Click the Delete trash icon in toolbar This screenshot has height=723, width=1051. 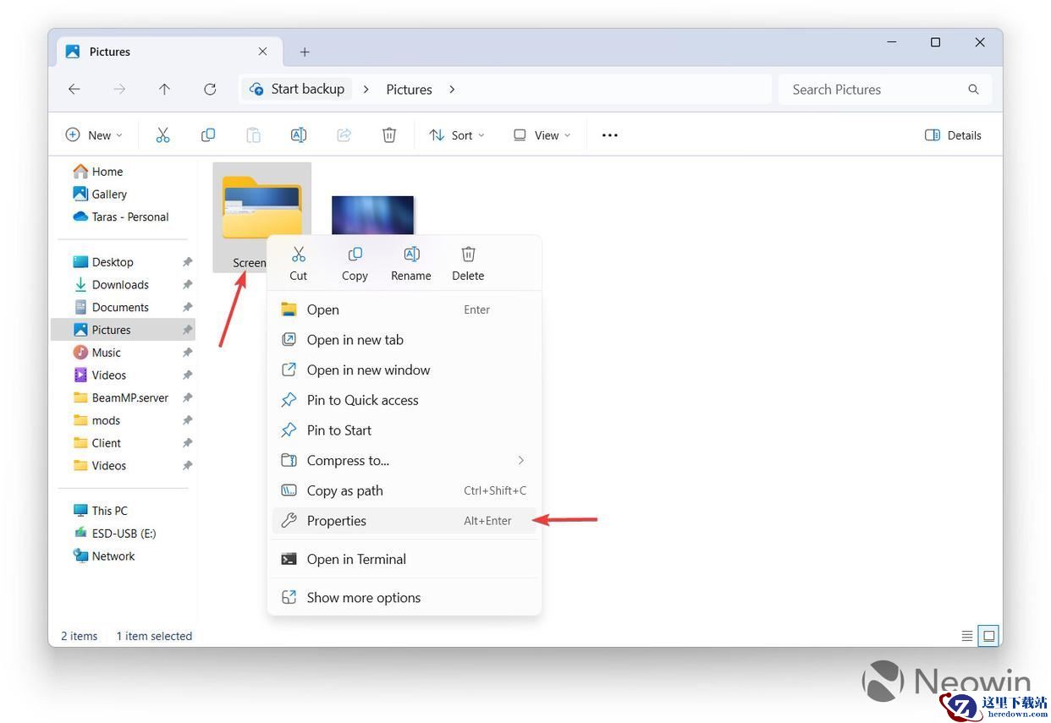coord(389,135)
